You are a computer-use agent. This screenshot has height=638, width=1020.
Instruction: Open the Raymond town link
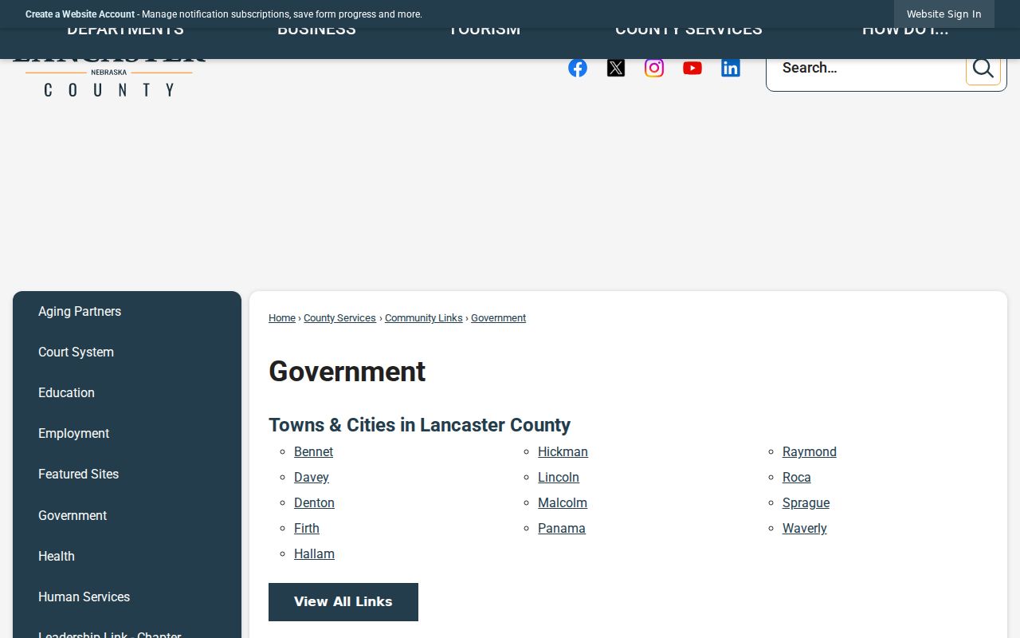810,451
